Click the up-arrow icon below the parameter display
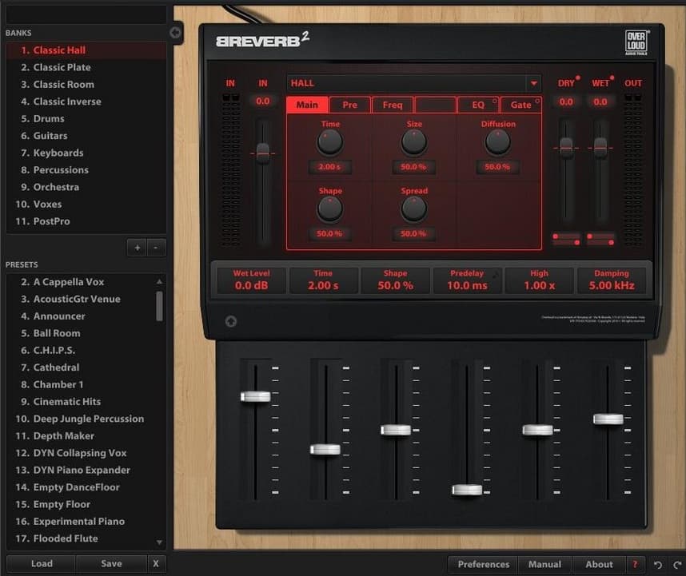Image resolution: width=686 pixels, height=576 pixels. 231,322
